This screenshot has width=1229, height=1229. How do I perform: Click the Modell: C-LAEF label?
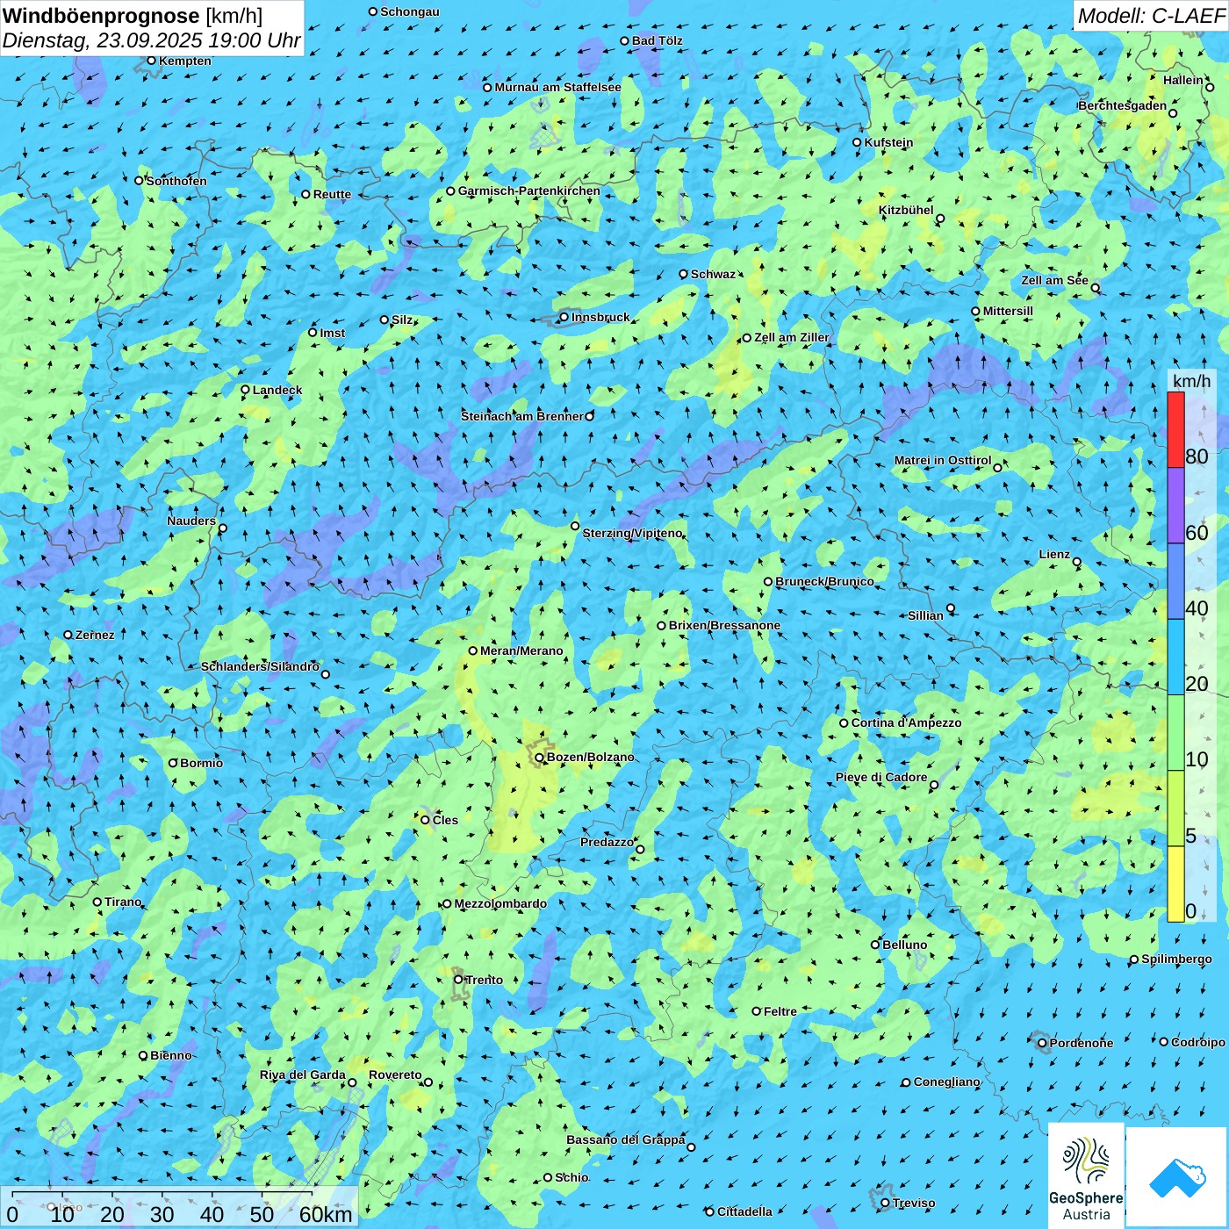[x=1150, y=15]
